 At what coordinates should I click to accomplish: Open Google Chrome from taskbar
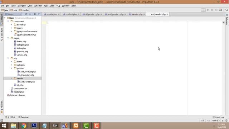point(24,126)
